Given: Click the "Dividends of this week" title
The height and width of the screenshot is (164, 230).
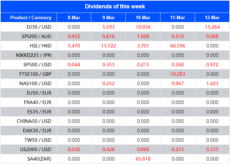Looking at the screenshot, I should pyautogui.click(x=115, y=6).
